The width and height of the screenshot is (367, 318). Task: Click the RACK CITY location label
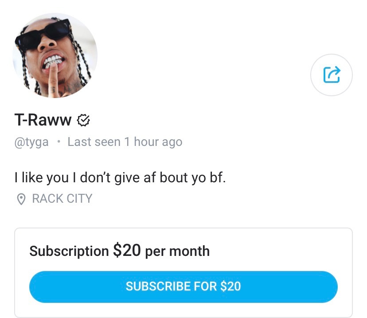click(x=62, y=199)
